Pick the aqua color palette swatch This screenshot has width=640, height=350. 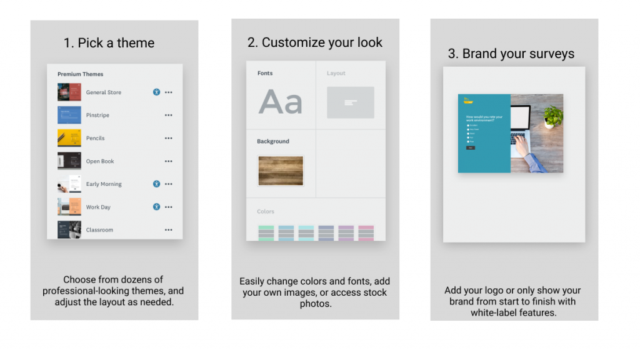click(x=306, y=233)
